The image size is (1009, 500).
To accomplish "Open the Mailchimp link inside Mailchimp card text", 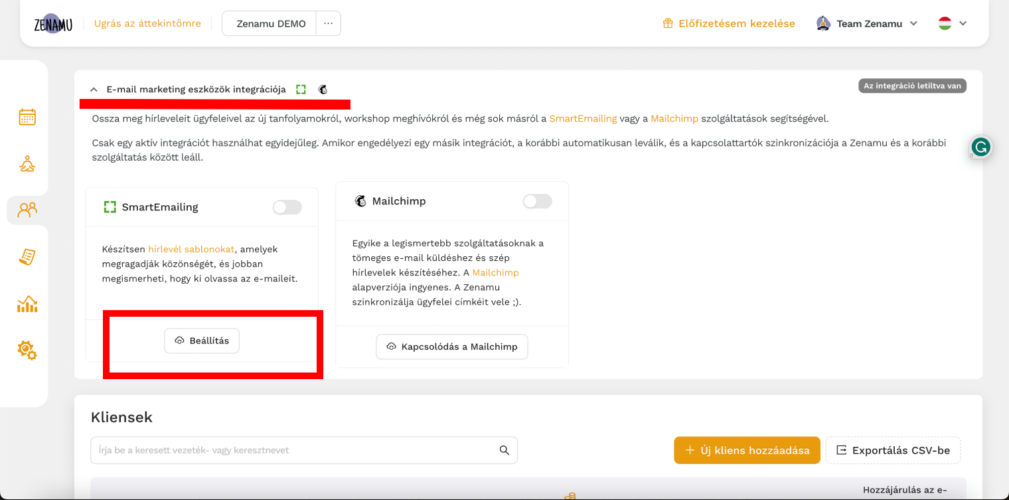I will pos(495,272).
